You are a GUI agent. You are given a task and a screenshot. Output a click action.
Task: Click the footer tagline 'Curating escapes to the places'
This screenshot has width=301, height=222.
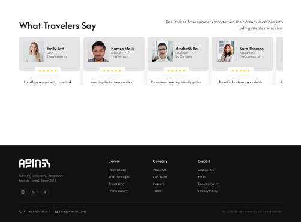41,176
